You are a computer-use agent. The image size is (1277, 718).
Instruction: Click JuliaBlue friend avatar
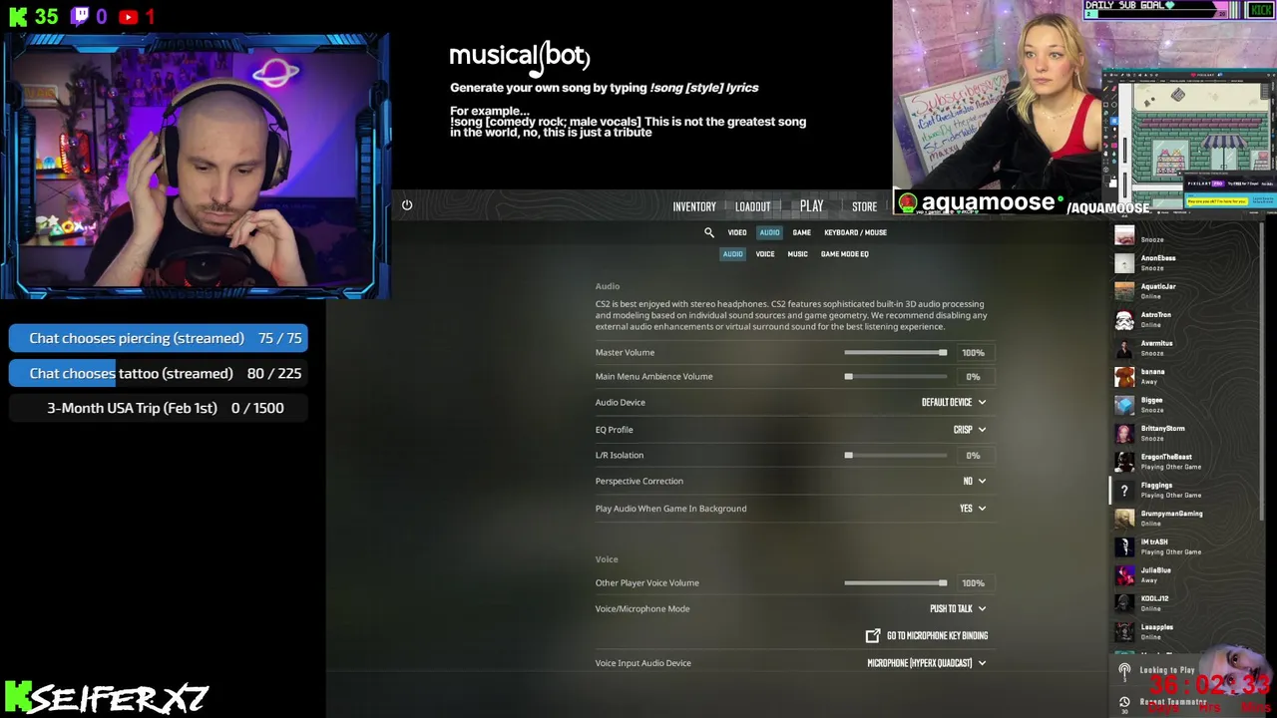click(x=1124, y=575)
